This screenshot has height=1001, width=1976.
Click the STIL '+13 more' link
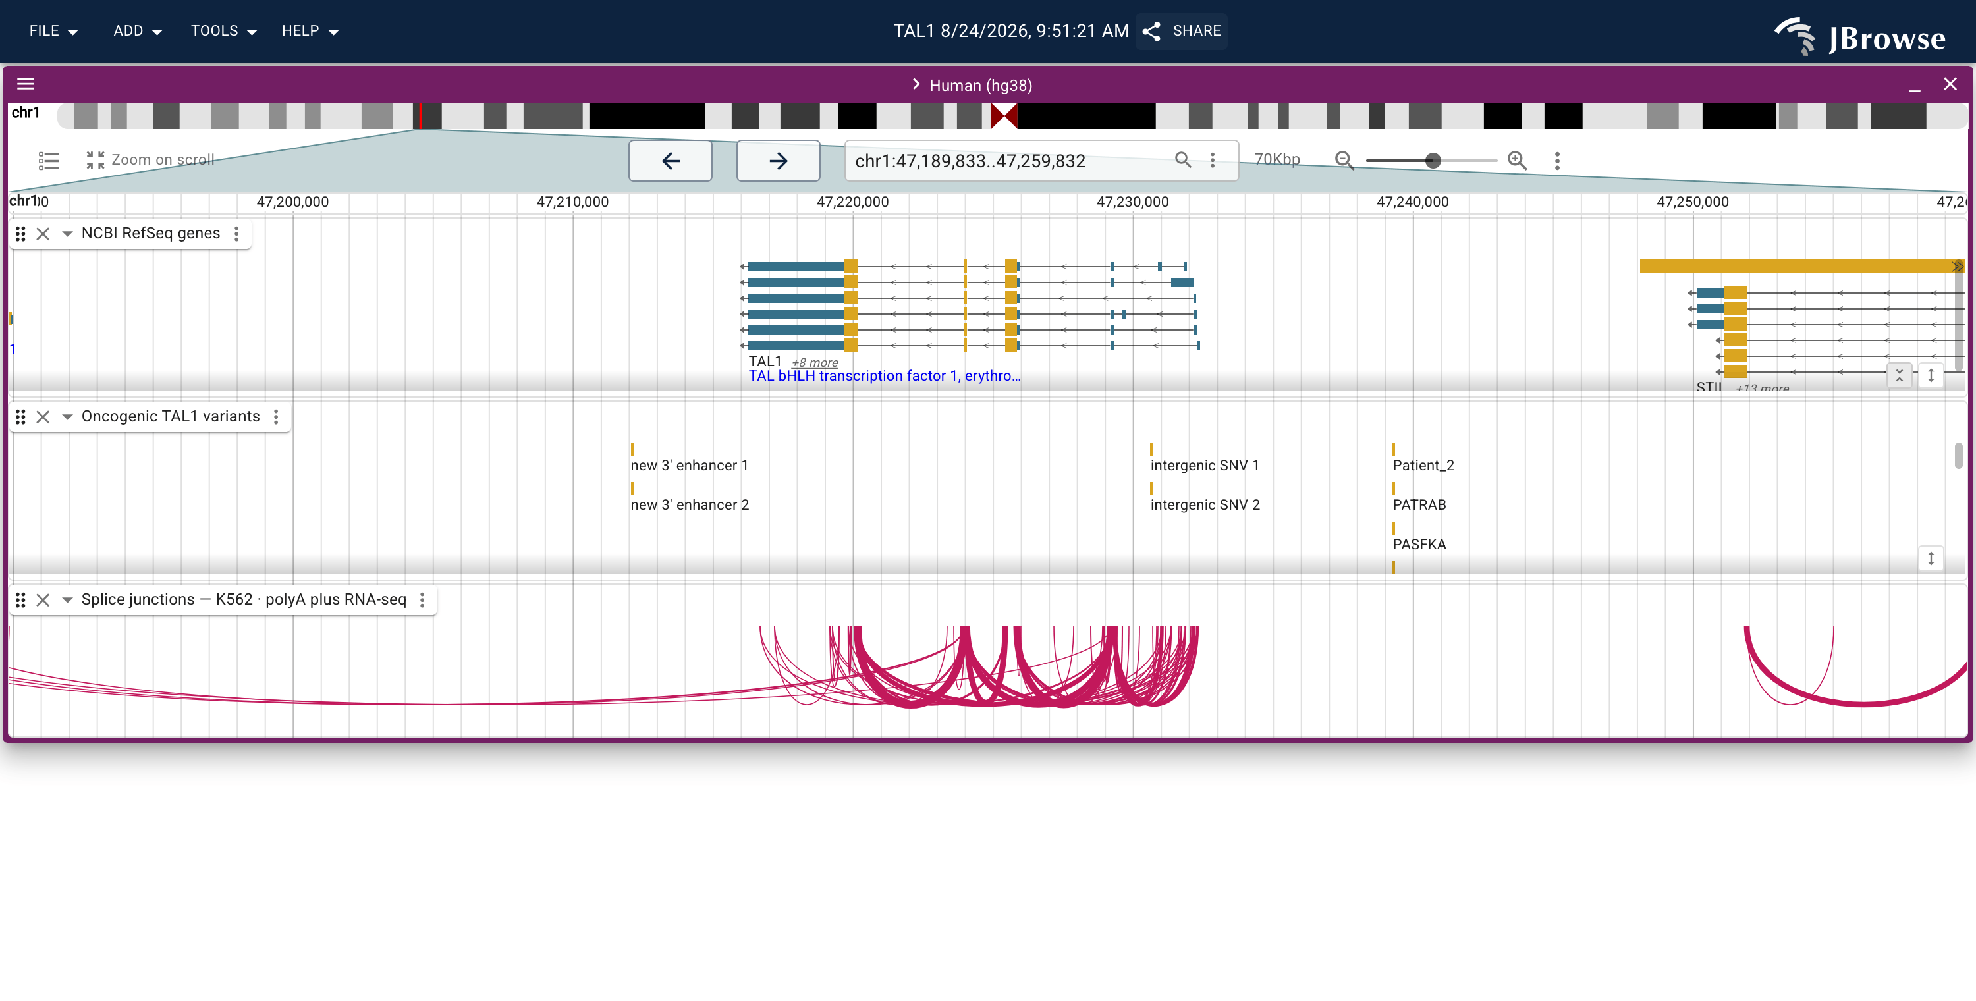[x=1762, y=387]
